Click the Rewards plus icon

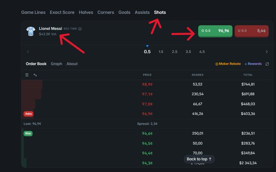pyautogui.click(x=246, y=64)
